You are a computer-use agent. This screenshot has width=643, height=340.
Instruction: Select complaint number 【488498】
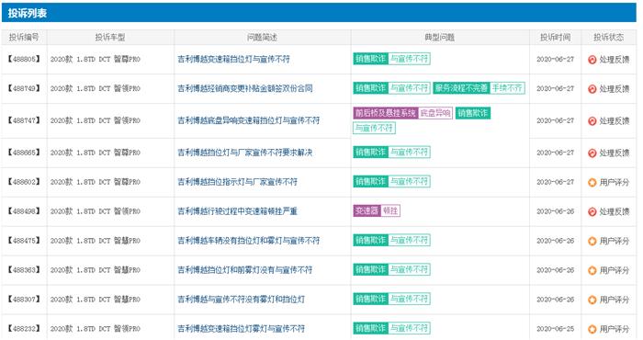pos(24,211)
